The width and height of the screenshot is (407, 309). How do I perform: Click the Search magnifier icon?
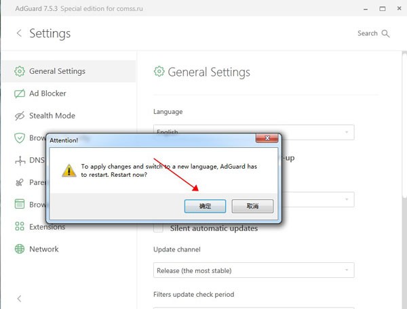click(x=386, y=33)
